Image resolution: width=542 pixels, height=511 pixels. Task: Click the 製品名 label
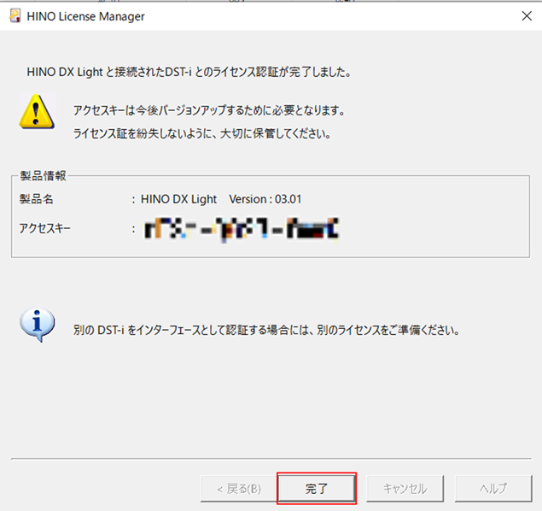[37, 199]
